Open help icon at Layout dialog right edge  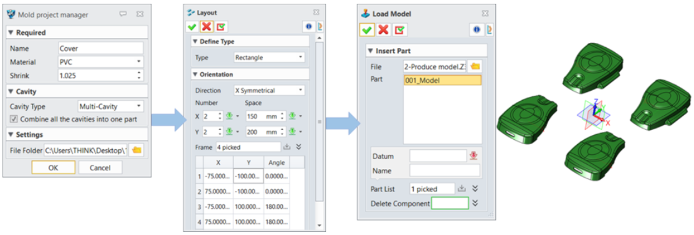point(320,27)
